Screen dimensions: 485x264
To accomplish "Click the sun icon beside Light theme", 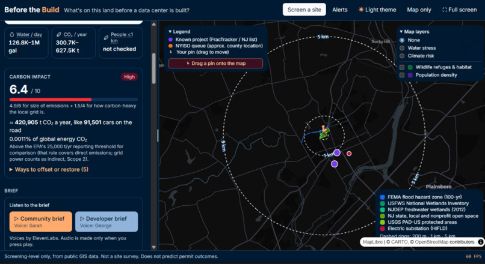I will click(x=361, y=10).
